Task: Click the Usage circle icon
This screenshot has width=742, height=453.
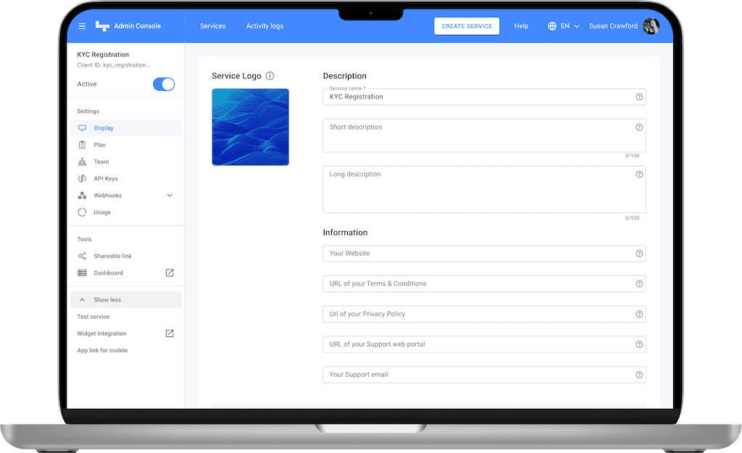Action: point(83,212)
